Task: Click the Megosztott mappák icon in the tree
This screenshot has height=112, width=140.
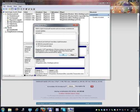Action: tap(8, 20)
